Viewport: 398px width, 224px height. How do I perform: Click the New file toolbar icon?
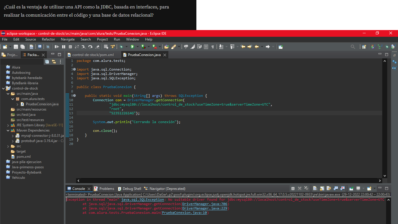pos(5,47)
